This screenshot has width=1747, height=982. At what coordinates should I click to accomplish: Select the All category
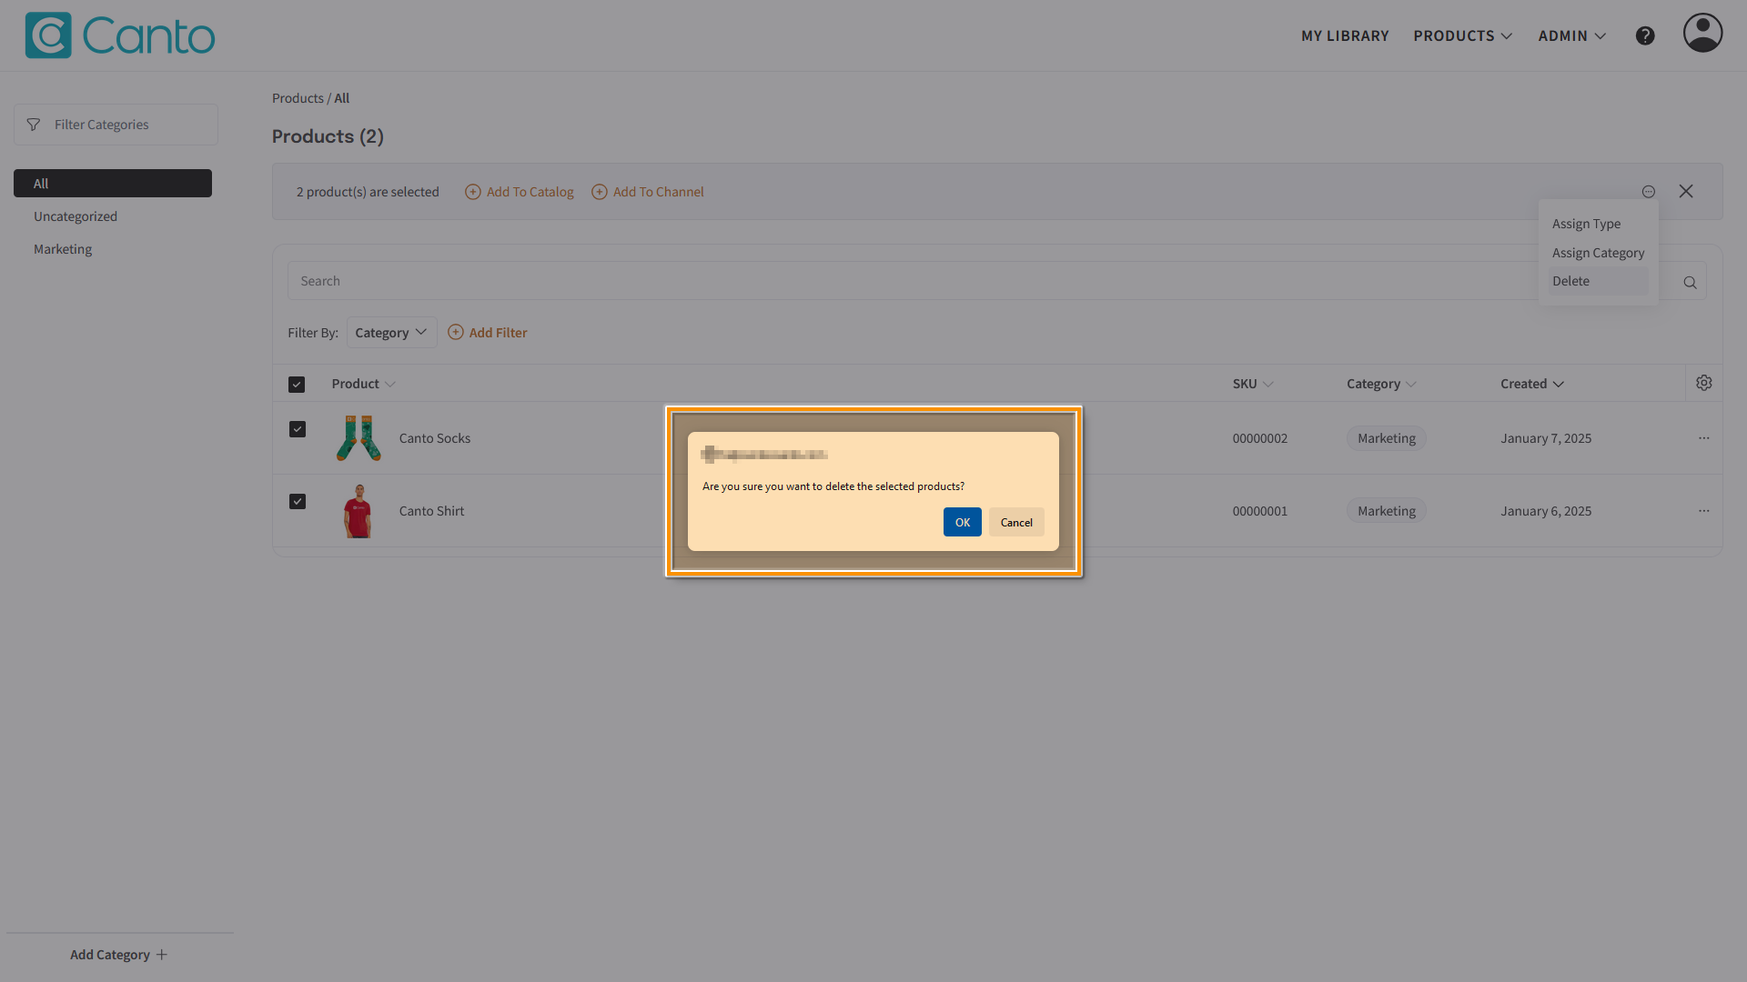coord(113,183)
